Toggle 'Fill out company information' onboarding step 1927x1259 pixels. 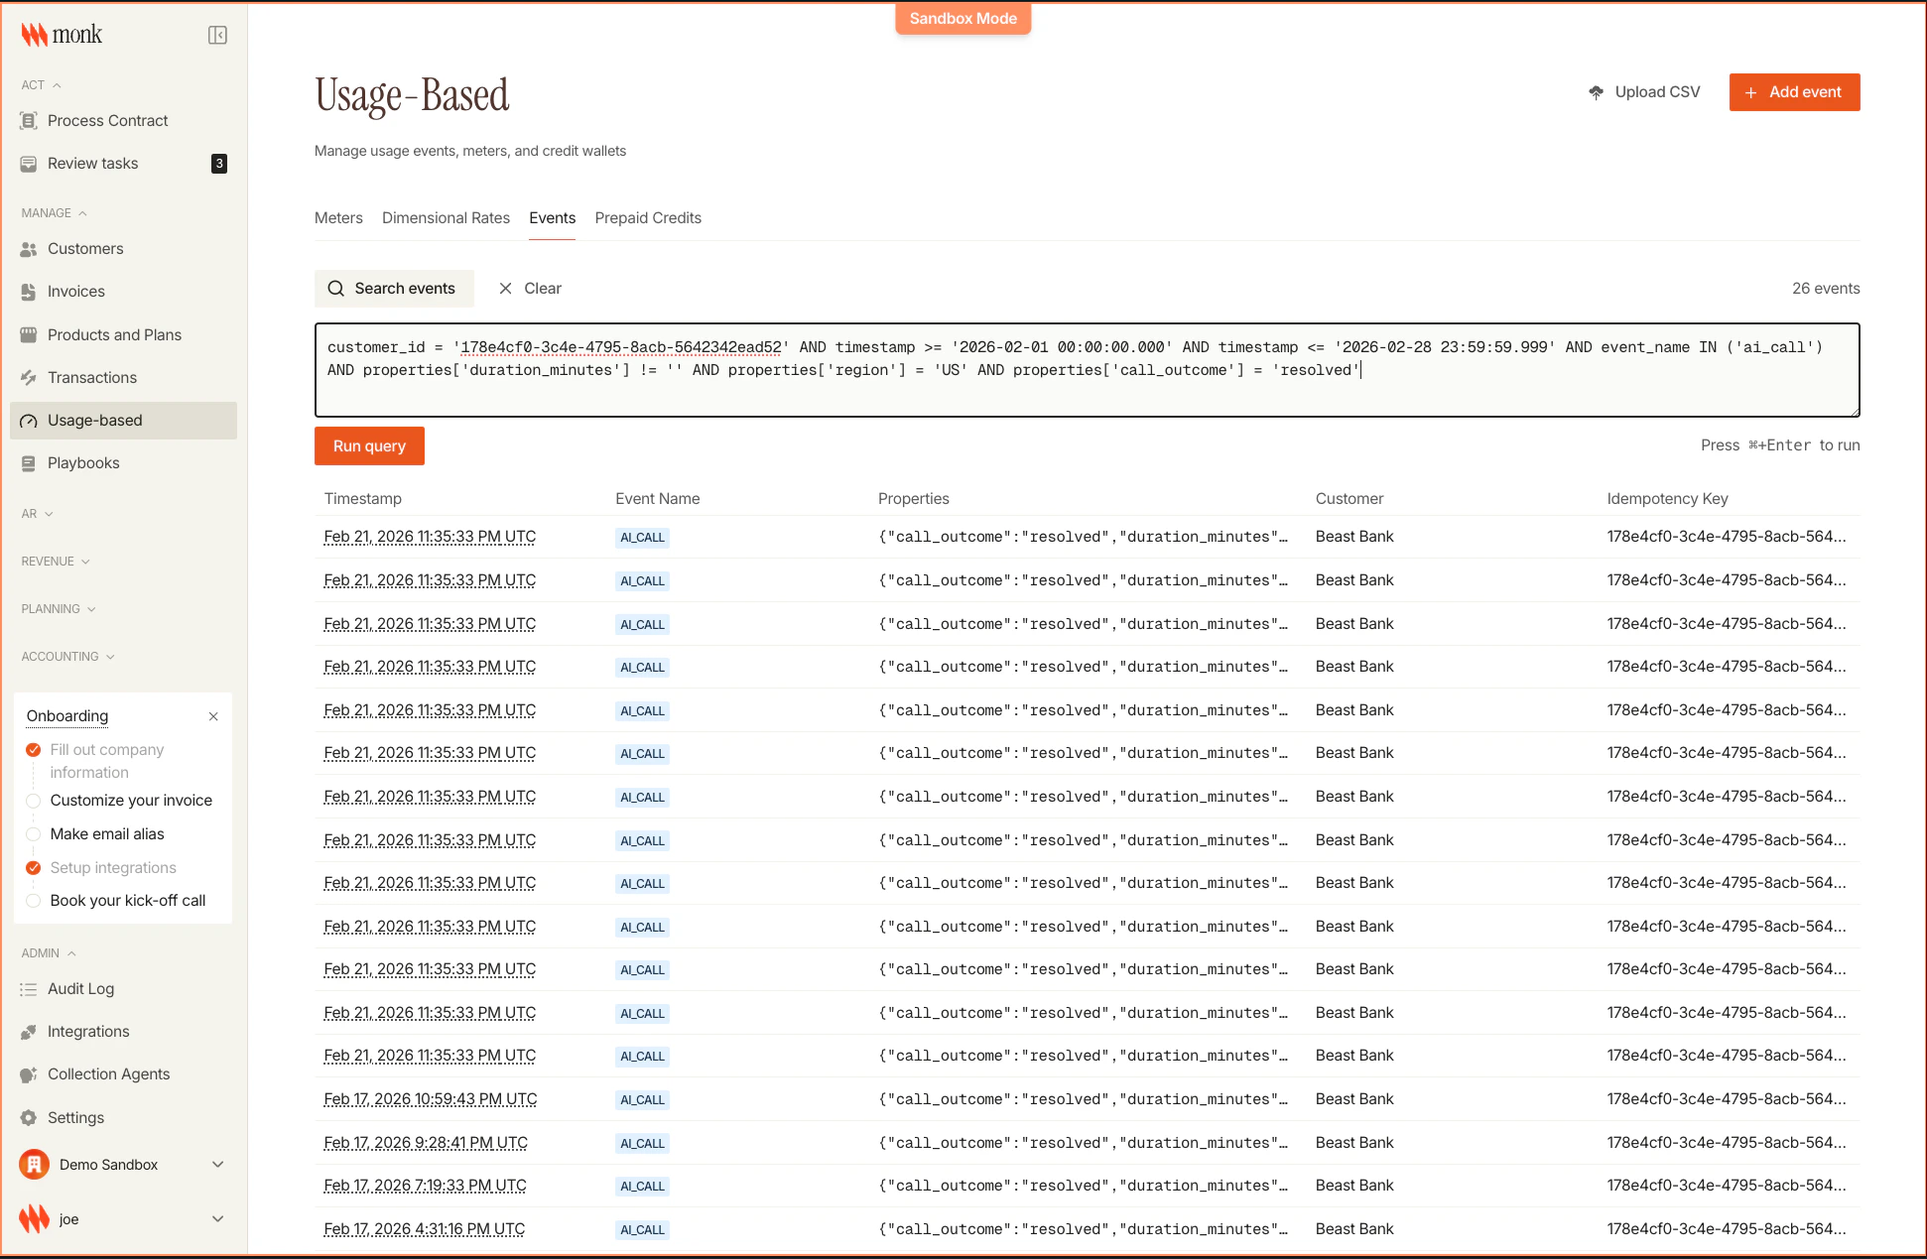(x=34, y=750)
